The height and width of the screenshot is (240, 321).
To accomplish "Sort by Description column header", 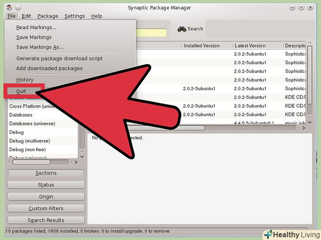I will 295,46.
